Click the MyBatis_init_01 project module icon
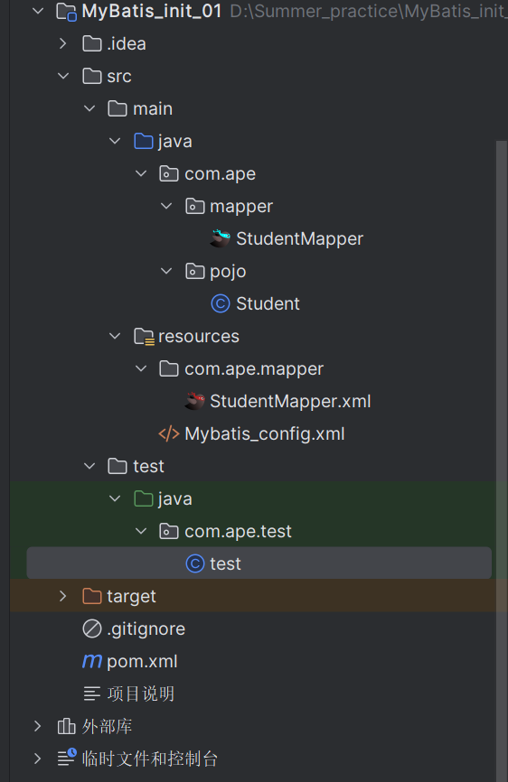Image resolution: width=508 pixels, height=782 pixels. click(66, 11)
